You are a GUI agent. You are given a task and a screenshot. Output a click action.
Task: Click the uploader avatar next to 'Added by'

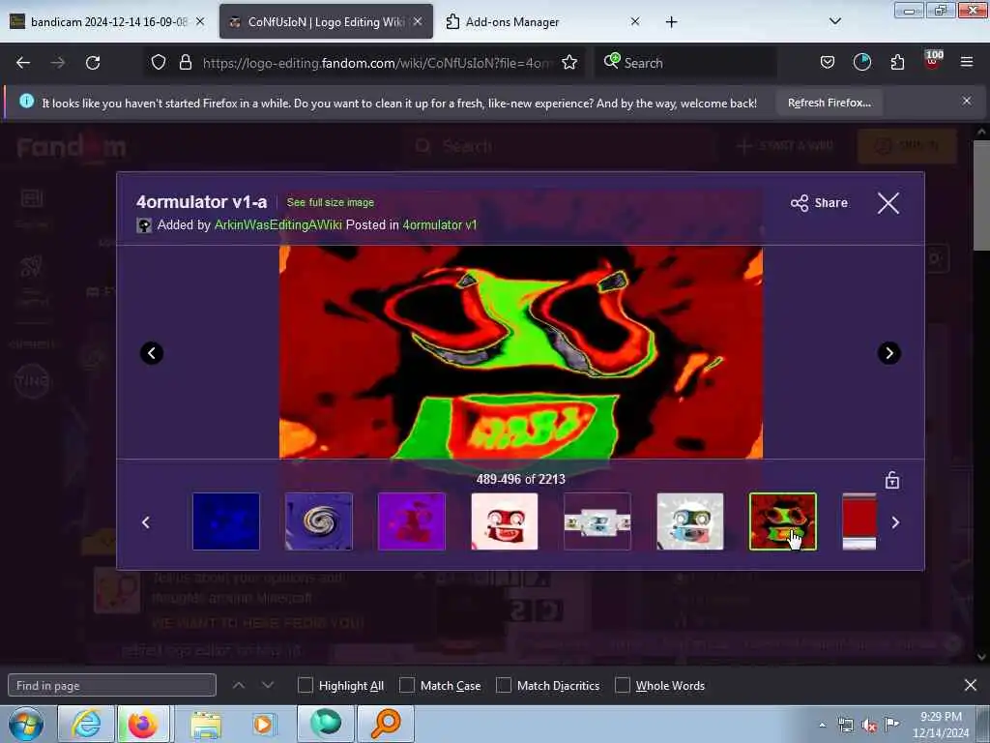[144, 225]
